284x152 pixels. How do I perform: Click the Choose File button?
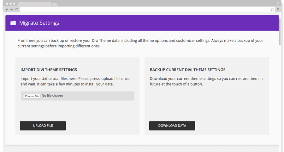[x=32, y=96]
